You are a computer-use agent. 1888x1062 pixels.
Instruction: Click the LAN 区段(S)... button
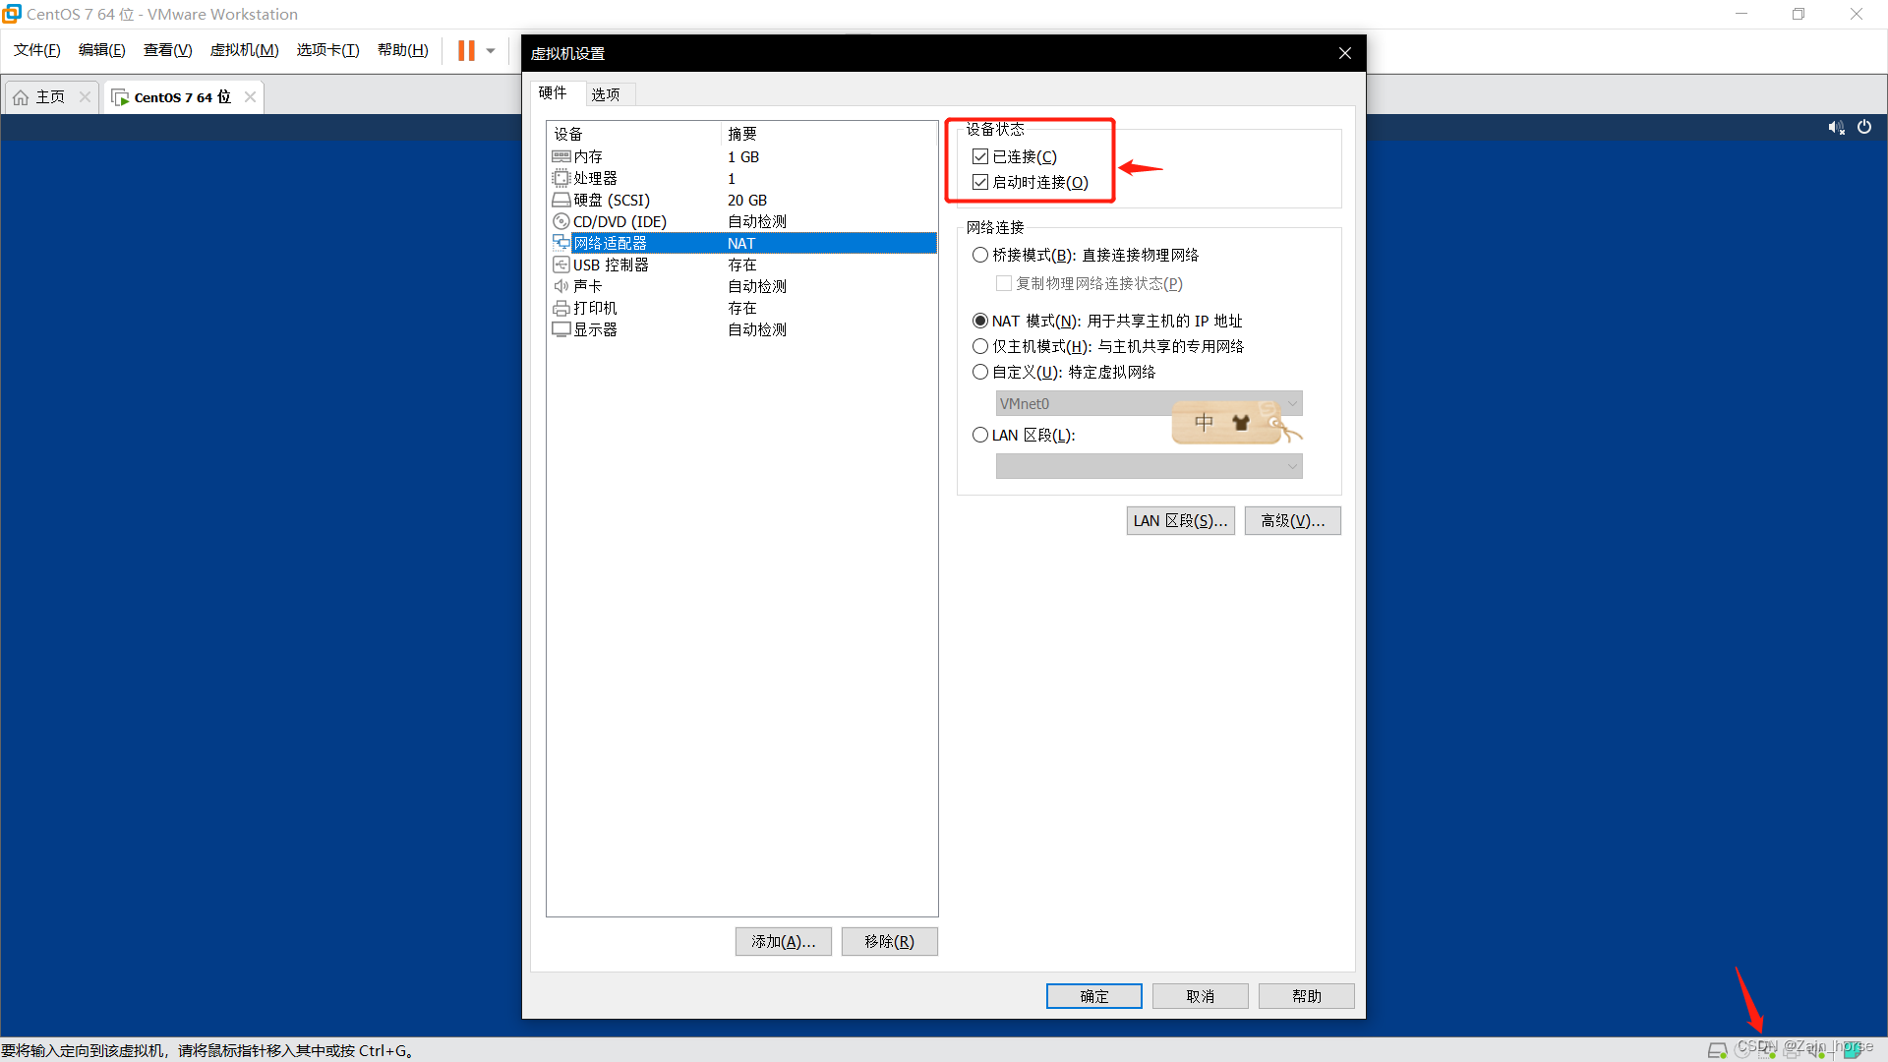pos(1180,520)
